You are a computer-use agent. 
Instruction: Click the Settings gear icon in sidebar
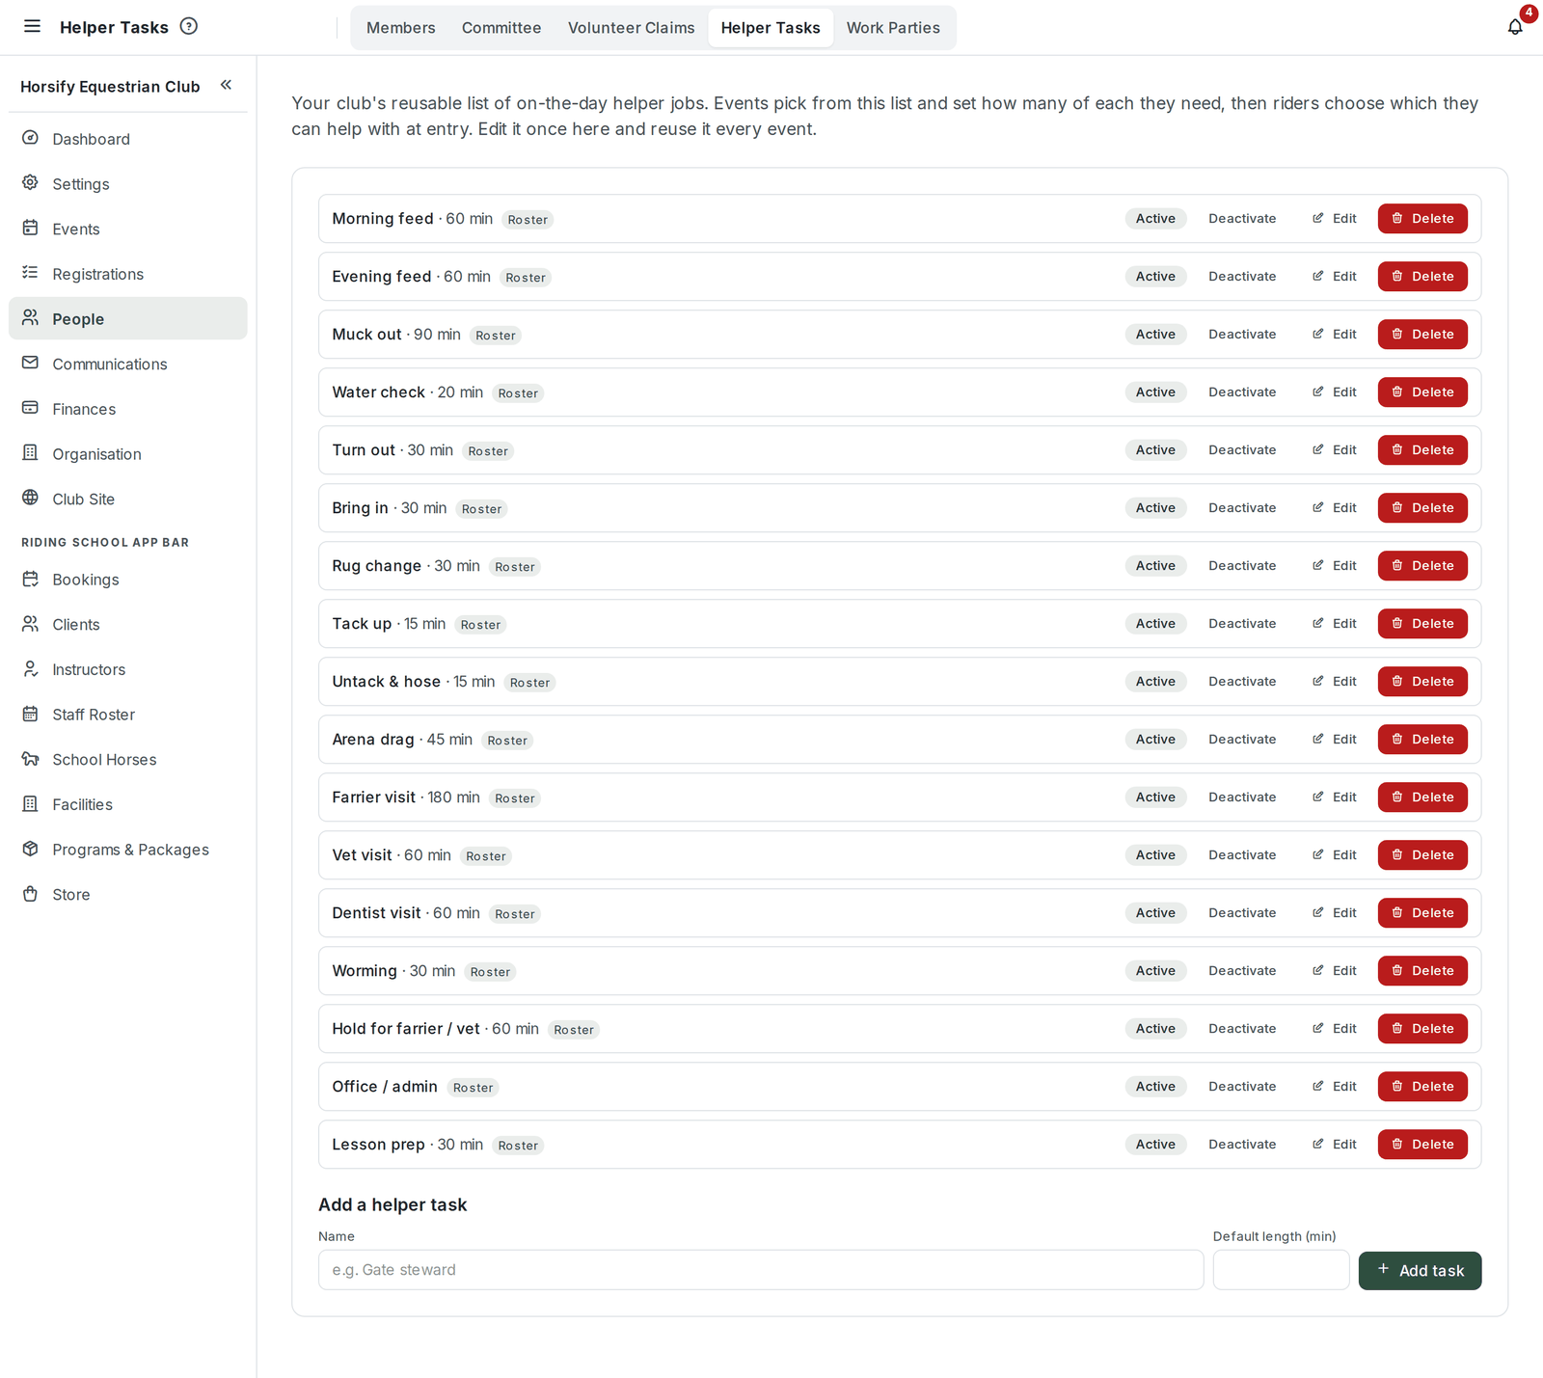[x=31, y=183]
